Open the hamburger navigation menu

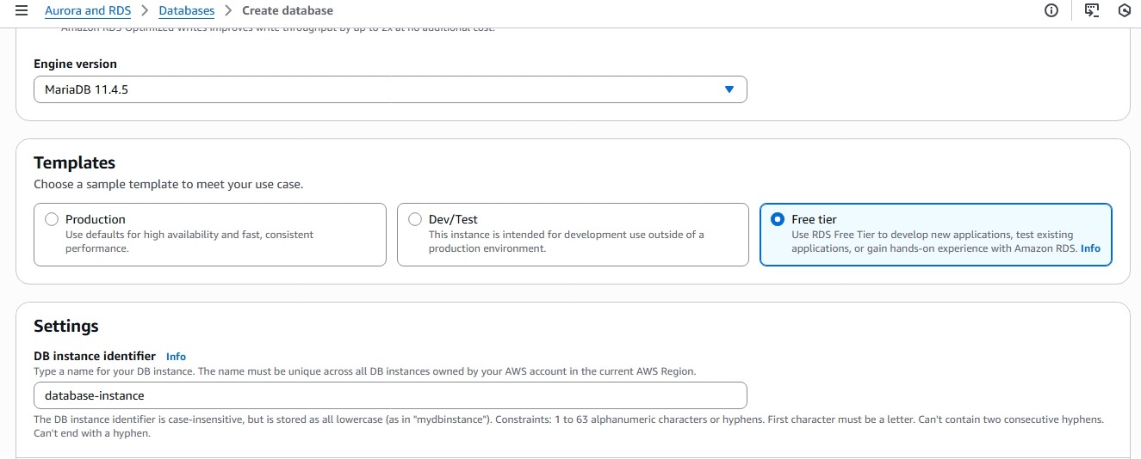click(x=22, y=10)
